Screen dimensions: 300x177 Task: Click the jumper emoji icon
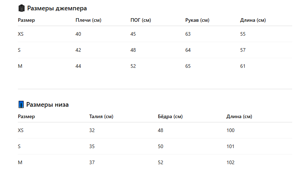pos(21,8)
